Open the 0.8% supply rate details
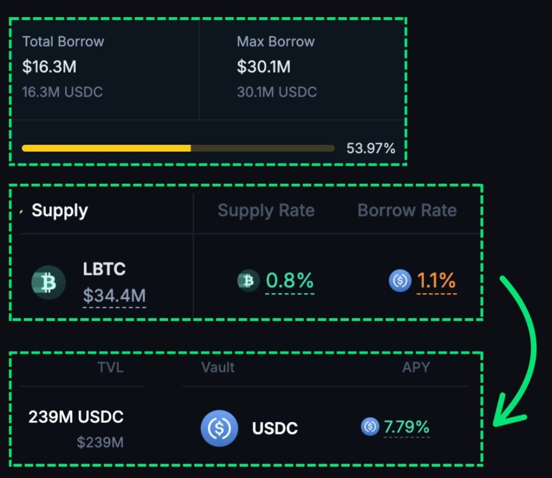The width and height of the screenshot is (552, 478). click(290, 280)
